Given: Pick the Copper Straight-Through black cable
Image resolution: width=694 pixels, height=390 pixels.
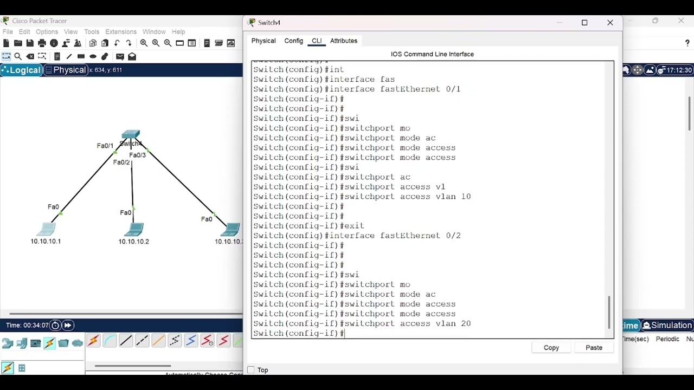Looking at the screenshot, I should 126,341.
